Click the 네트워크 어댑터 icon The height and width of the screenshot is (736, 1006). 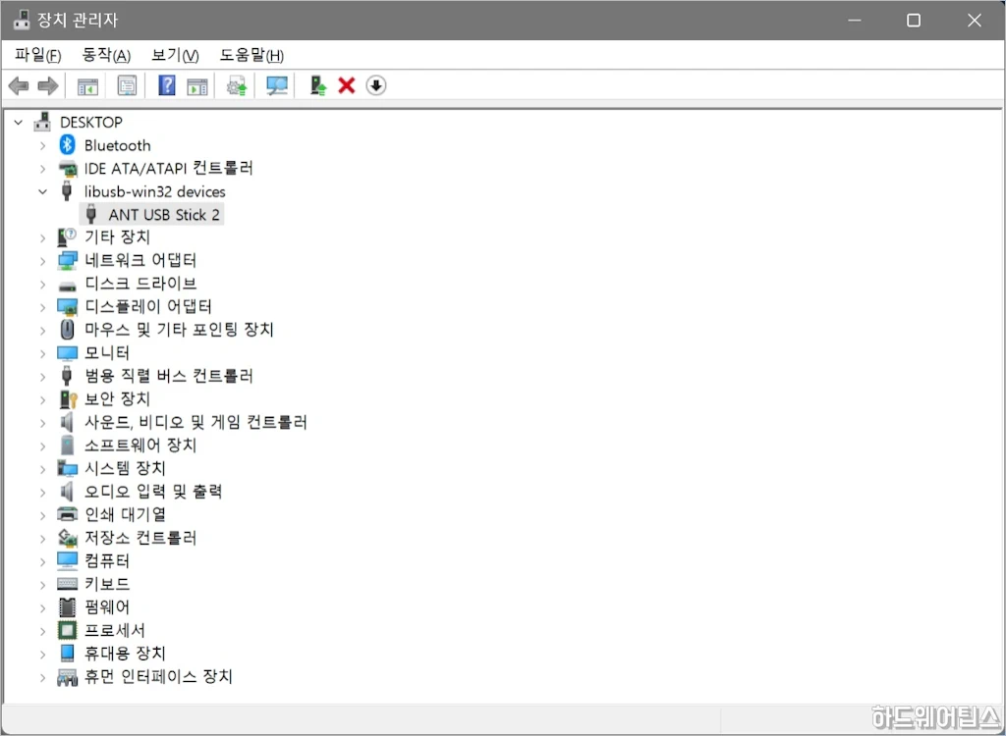(68, 260)
